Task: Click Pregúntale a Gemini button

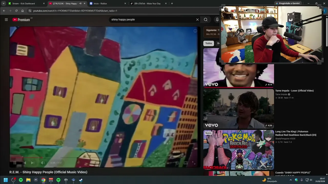Action: coord(288,3)
